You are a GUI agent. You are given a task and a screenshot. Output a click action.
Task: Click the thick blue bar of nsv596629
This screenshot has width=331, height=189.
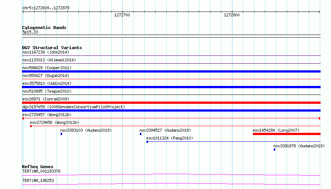point(171,71)
